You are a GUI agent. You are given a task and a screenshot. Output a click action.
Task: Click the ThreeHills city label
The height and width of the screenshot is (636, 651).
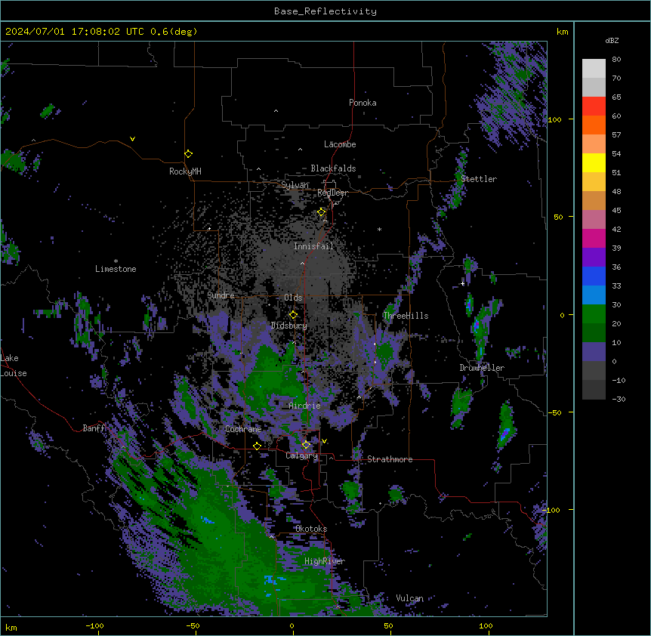tap(406, 316)
